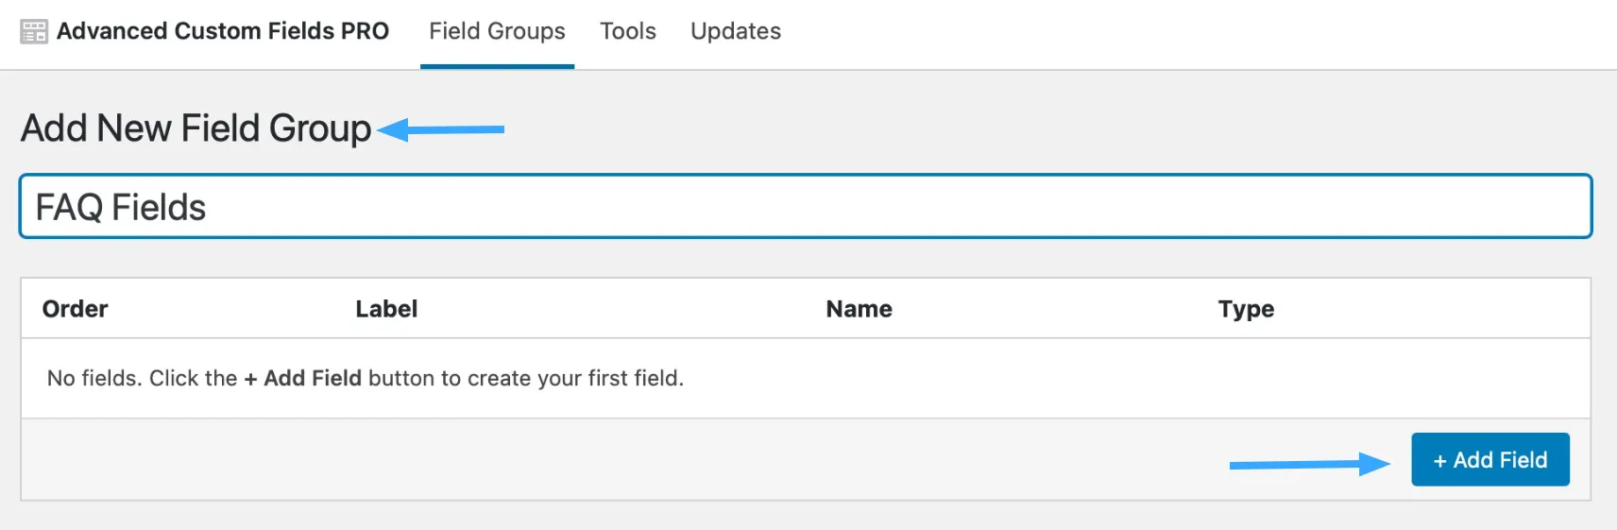The width and height of the screenshot is (1617, 530).
Task: Click the Order column header
Action: [76, 309]
